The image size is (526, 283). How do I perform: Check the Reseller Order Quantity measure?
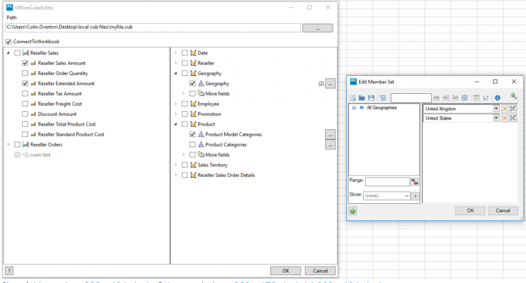point(25,73)
